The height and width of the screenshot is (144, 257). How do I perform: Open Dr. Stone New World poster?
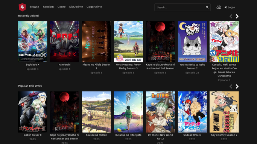coord(160,112)
